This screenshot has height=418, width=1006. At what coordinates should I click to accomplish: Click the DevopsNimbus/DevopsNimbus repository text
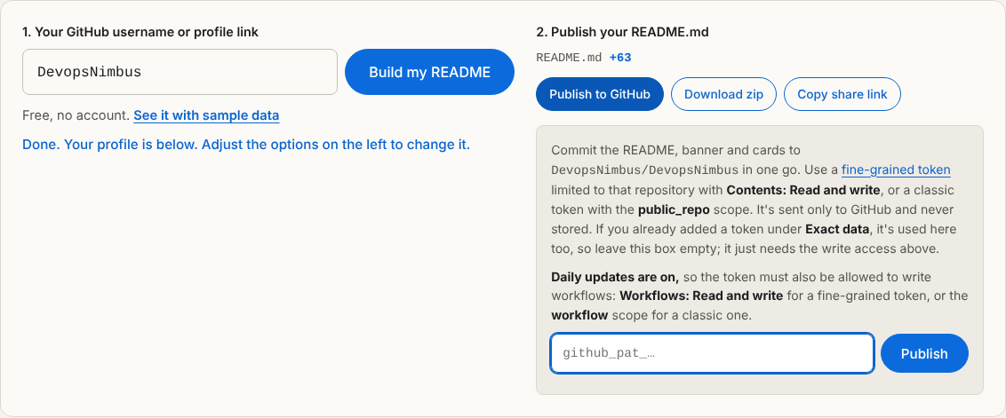pos(645,170)
